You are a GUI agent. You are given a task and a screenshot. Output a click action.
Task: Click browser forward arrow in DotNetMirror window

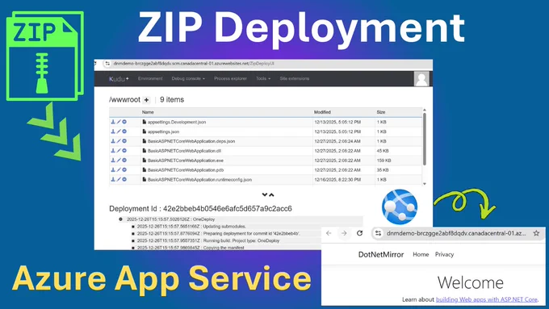(x=344, y=233)
